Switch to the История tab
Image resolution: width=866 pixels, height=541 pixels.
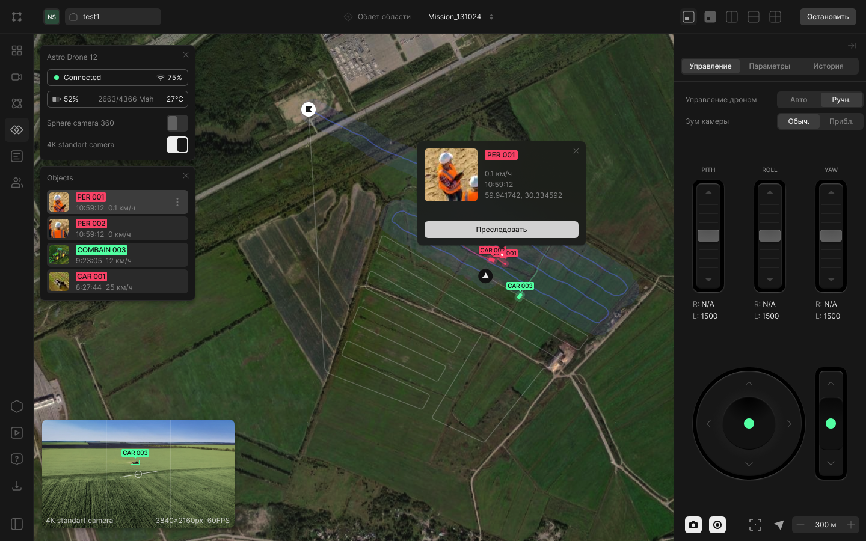point(828,66)
